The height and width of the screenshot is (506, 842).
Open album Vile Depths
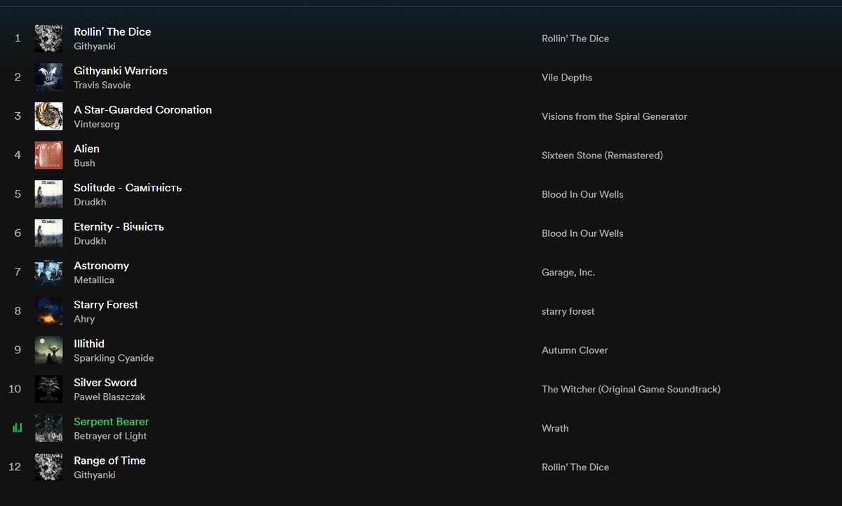(x=567, y=77)
